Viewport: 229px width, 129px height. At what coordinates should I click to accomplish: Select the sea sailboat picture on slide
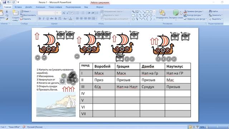(56, 104)
